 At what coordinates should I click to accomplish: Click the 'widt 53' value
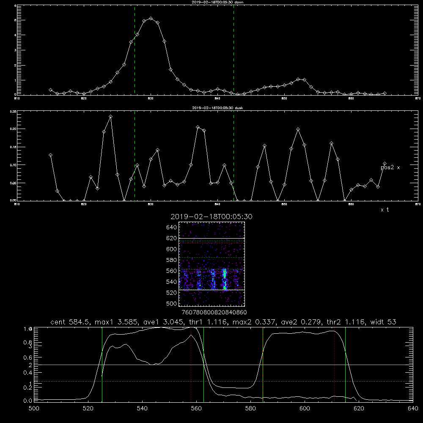coord(383,322)
